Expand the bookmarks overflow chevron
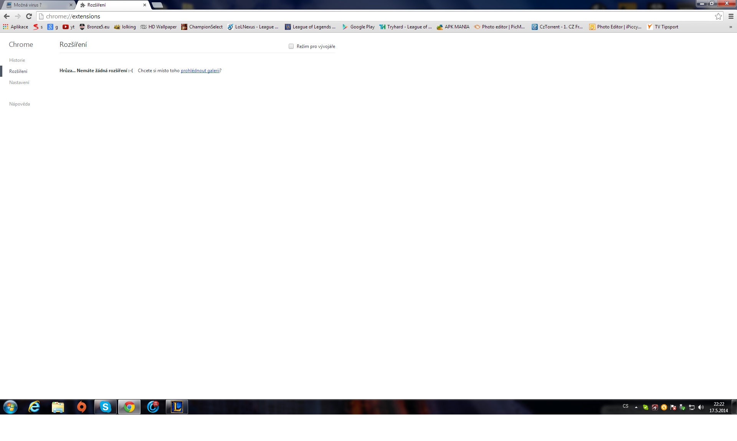The image size is (737, 441). (x=730, y=27)
